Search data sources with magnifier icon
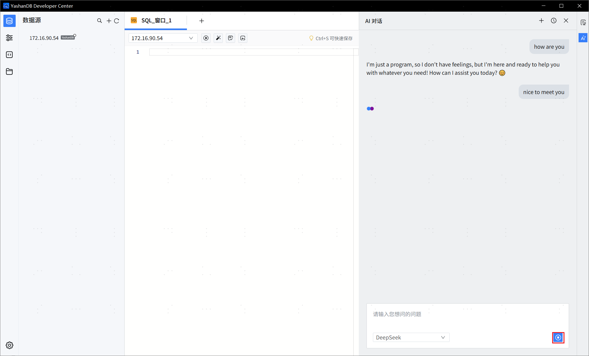 click(99, 21)
